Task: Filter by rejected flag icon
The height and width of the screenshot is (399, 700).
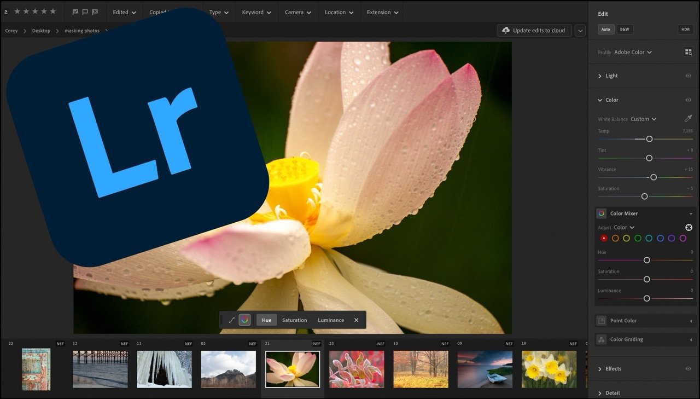Action: tap(95, 11)
